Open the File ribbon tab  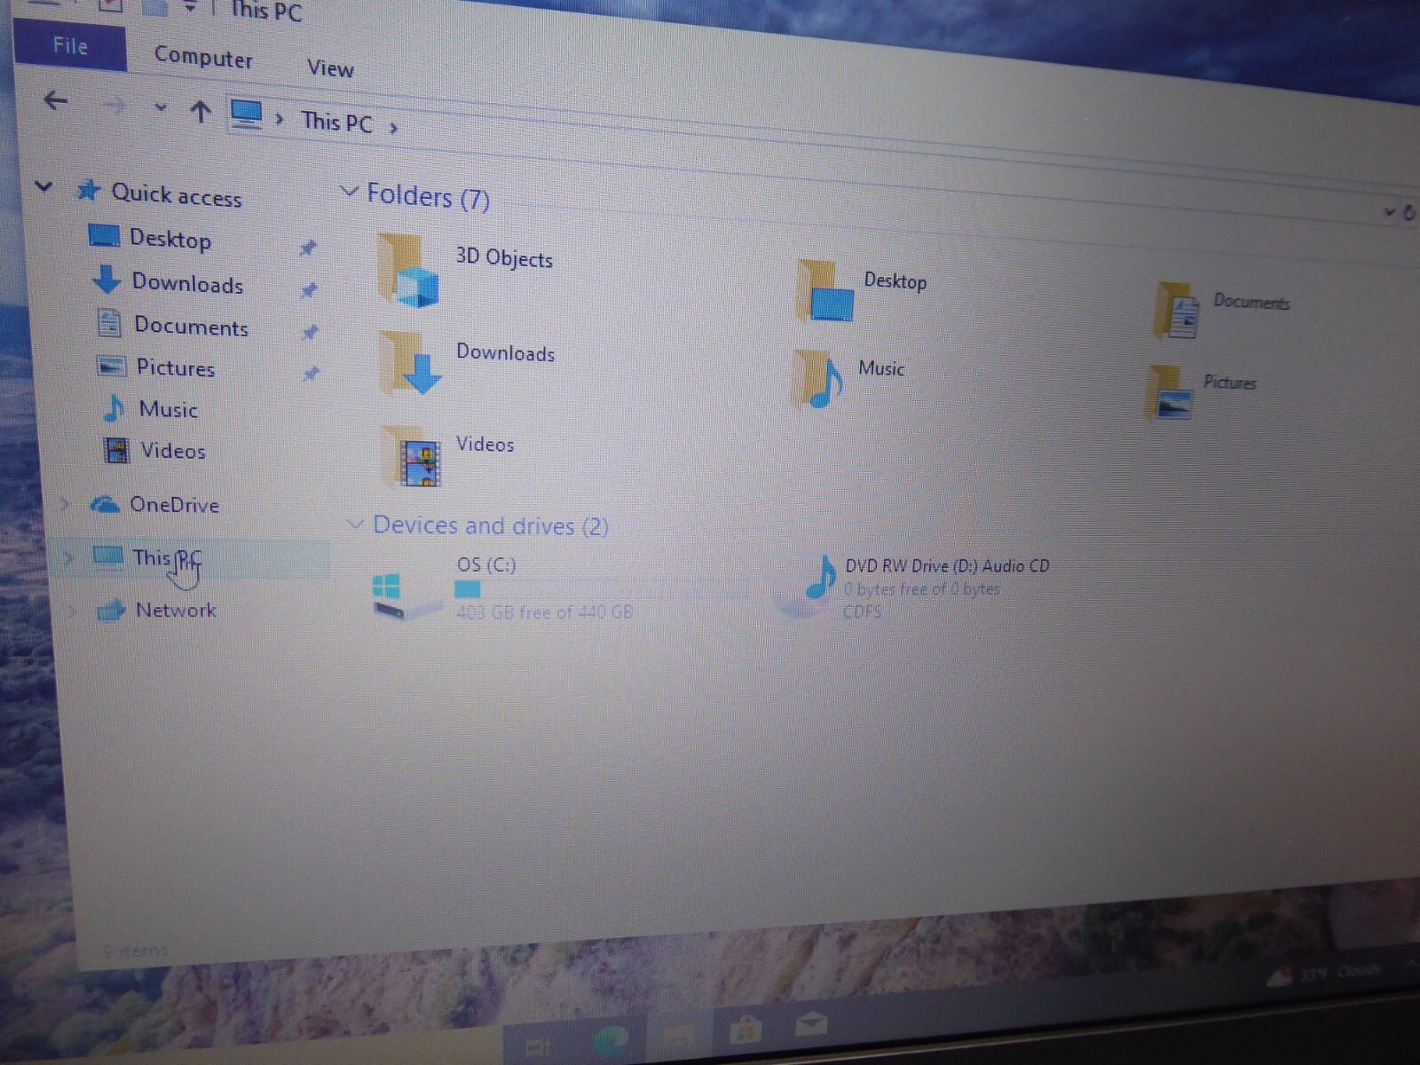(70, 46)
